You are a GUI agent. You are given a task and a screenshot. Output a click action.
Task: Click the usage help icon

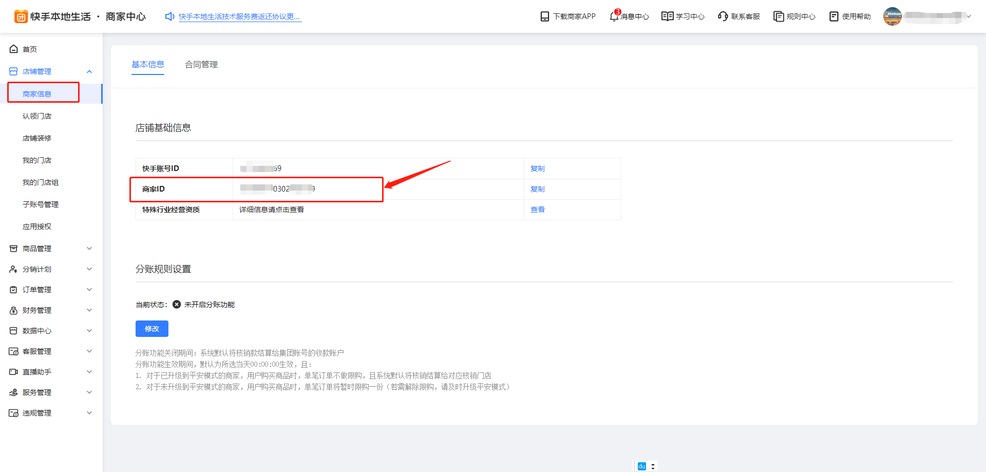pos(834,16)
